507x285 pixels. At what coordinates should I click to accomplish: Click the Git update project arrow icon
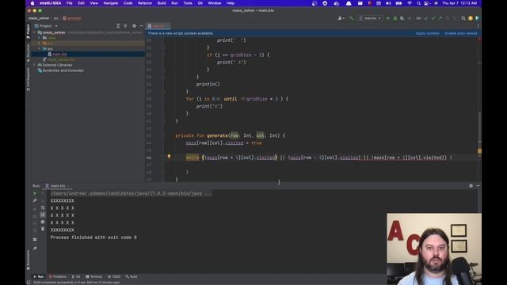click(426, 18)
